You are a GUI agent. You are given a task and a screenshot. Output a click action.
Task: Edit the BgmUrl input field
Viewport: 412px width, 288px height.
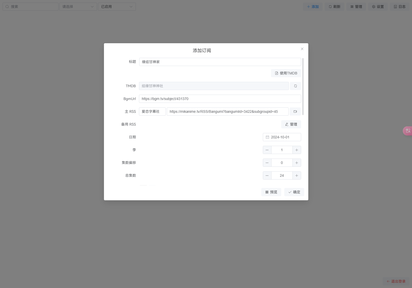click(x=220, y=99)
